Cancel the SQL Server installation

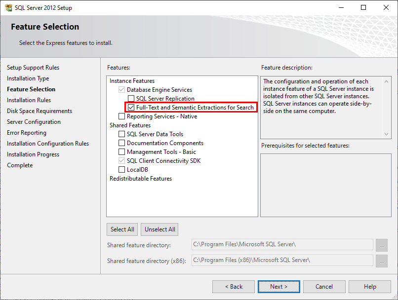(x=324, y=286)
